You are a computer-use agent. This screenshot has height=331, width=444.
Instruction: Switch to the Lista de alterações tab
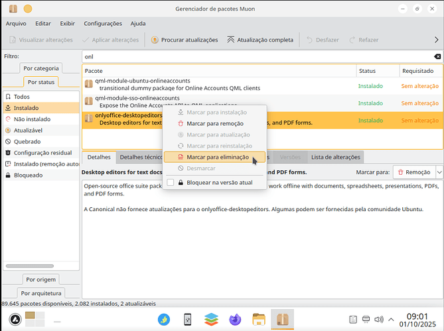click(x=335, y=158)
